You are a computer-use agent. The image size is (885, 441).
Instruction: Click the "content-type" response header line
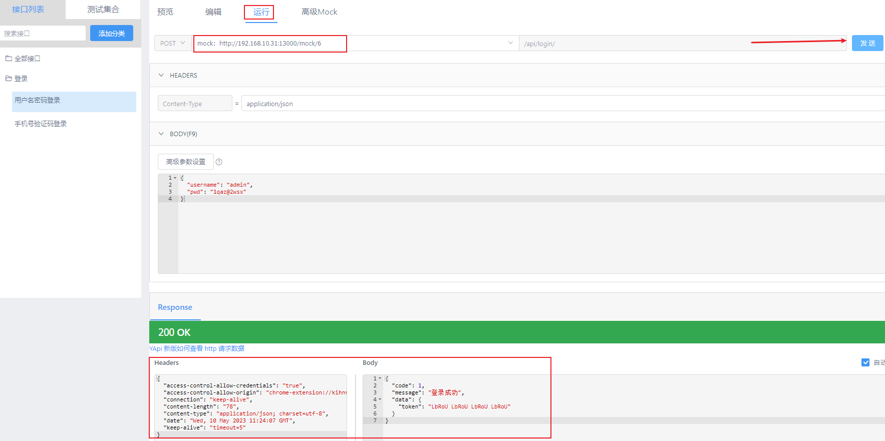[x=246, y=413]
